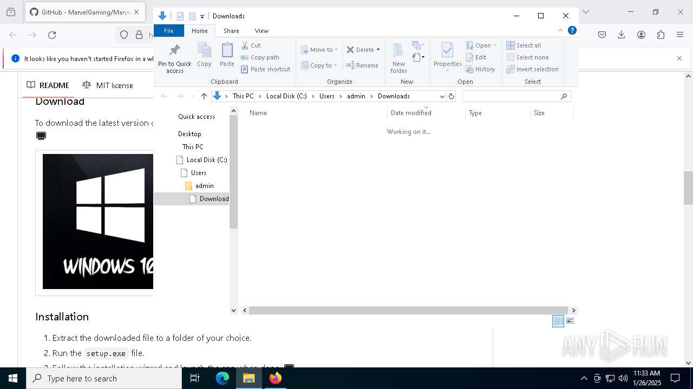
Task: Reload the Firefox page
Action: tap(52, 35)
